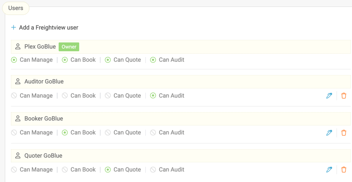Edit Booker GoBlue using the pencil icon
Screen dimensions: 352x182
(x=329, y=132)
